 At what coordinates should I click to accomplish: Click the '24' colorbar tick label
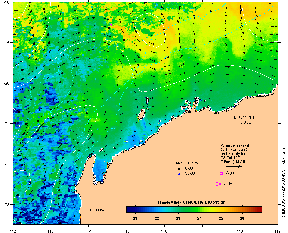click(200, 219)
